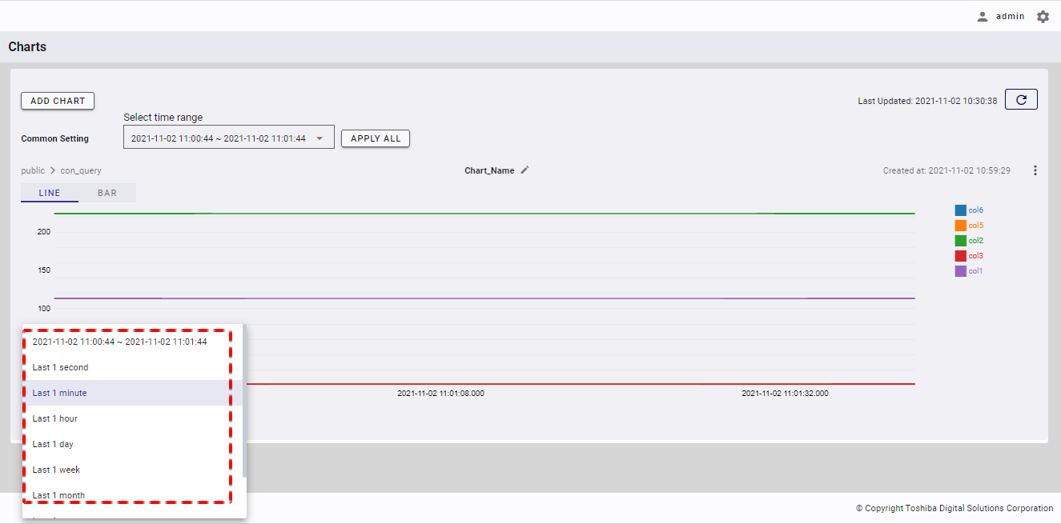Viewport: 1061px width, 524px height.
Task: Pick the Last 1 second option
Action: pyautogui.click(x=60, y=367)
